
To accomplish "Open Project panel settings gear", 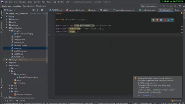I will pyautogui.click(x=42, y=10).
